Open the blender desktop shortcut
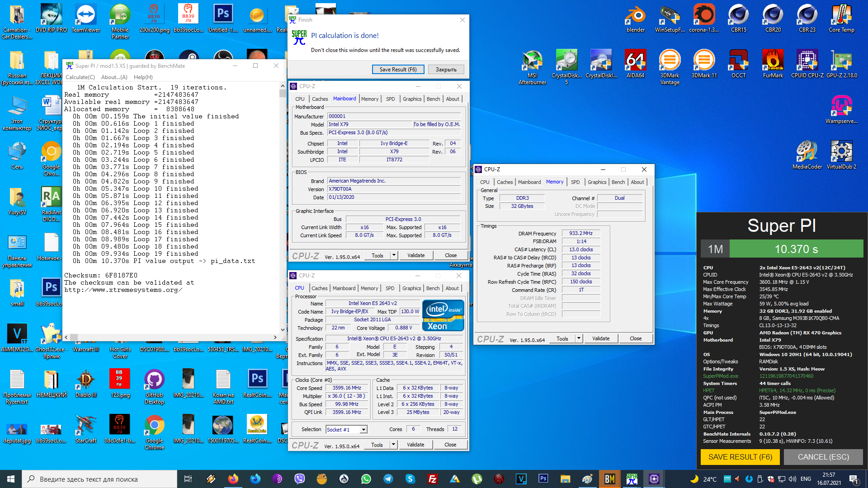The width and height of the screenshot is (868, 488). (635, 18)
